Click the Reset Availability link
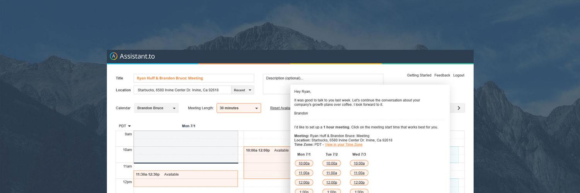 (280, 108)
